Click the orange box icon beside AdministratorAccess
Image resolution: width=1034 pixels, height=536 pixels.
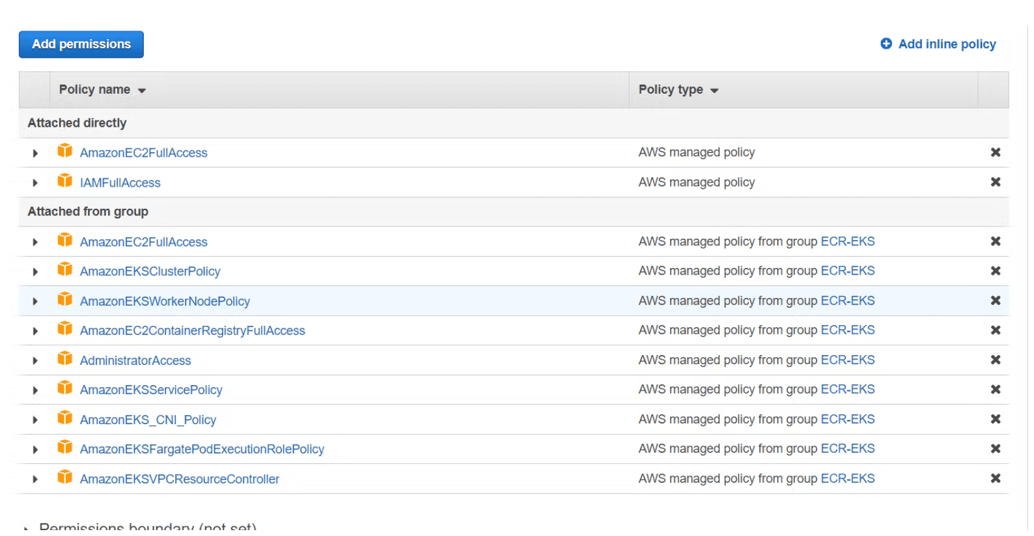pos(64,358)
